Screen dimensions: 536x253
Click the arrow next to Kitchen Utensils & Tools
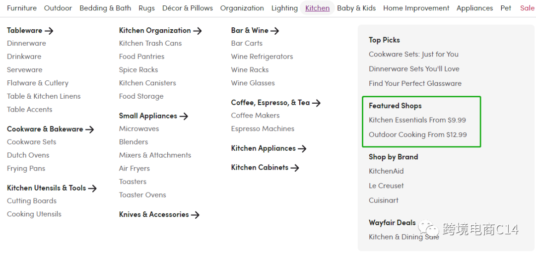pos(92,189)
